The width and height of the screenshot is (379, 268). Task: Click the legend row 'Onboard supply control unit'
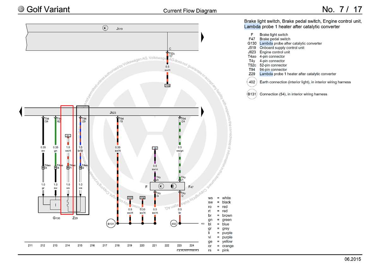click(x=276, y=48)
